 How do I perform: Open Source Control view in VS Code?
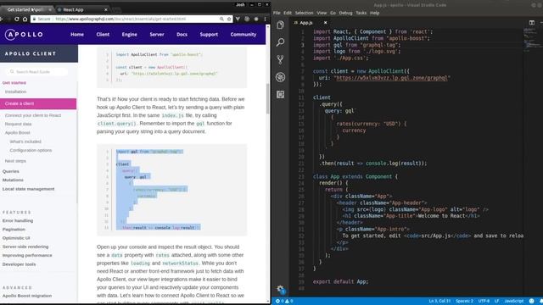click(280, 59)
